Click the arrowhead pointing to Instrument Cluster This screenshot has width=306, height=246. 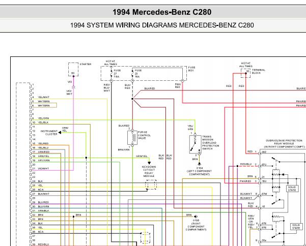pyautogui.click(x=60, y=133)
